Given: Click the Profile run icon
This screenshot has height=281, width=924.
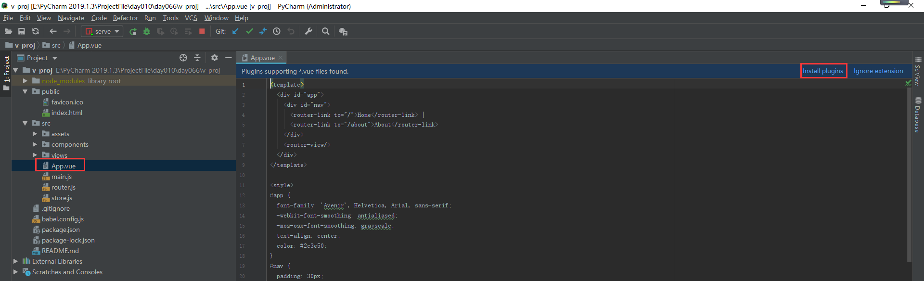Looking at the screenshot, I should [x=174, y=31].
